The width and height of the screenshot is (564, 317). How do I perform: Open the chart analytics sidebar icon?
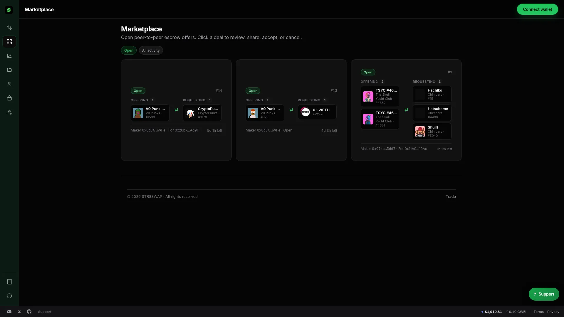(9, 56)
